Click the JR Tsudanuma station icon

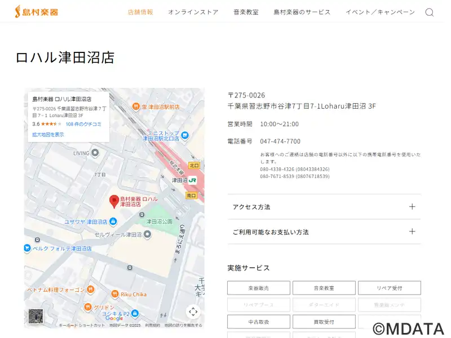click(193, 180)
